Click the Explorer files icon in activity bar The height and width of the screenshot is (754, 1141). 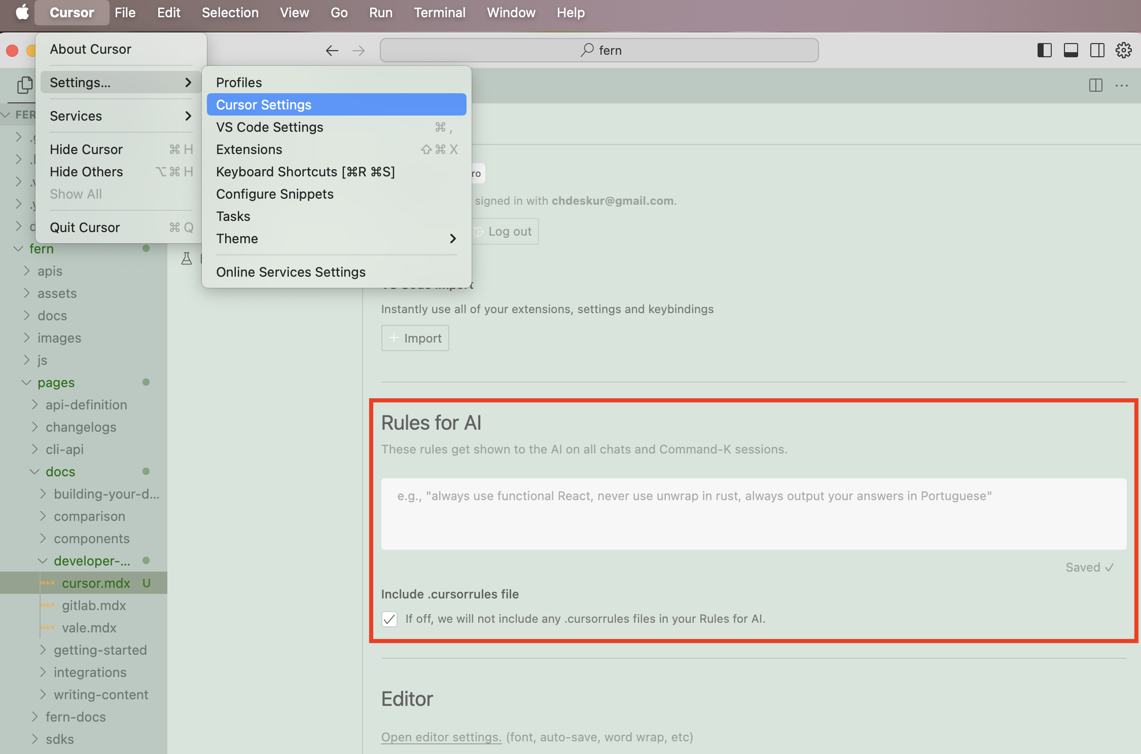[x=24, y=85]
